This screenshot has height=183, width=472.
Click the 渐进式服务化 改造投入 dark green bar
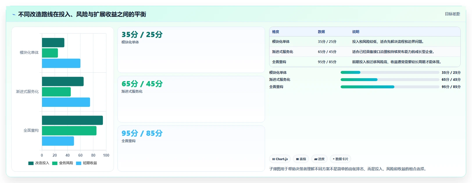[63, 81]
